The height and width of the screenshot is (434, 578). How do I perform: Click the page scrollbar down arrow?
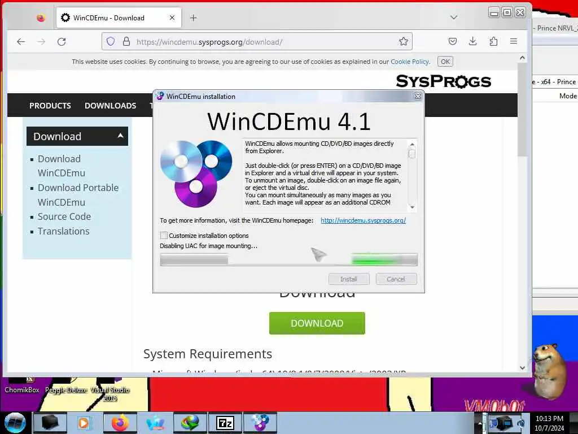522,367
